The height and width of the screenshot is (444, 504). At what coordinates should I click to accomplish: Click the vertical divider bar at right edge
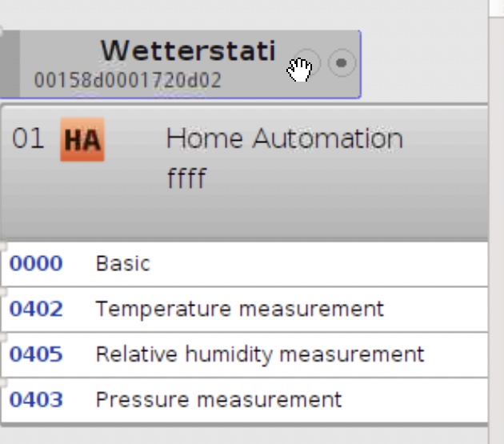coord(496,222)
